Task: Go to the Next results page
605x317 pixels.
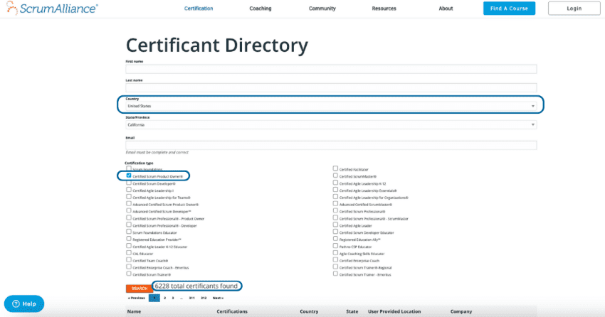Action: click(x=218, y=298)
